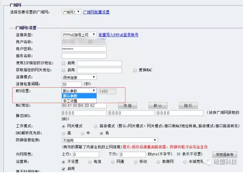Screen dimensions: 243x173
Task: Focus the 服务名称 input field
Action: (84, 56)
